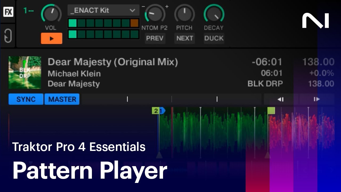Toggle step 1 in top sequencer row
This screenshot has height=192, width=341.
click(x=72, y=23)
